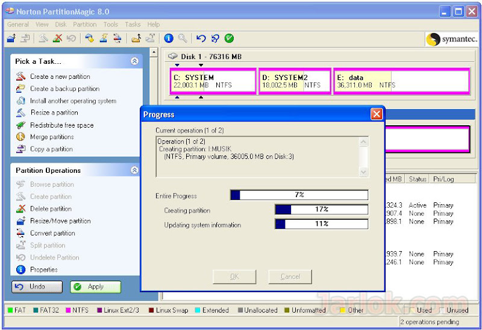Click the 2 operations pending status text
Image resolution: width=482 pixels, height=330 pixels.
click(430, 322)
